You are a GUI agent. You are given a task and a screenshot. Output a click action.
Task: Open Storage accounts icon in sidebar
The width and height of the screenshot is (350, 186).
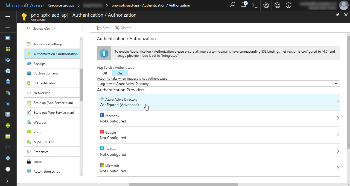click(x=8, y=136)
